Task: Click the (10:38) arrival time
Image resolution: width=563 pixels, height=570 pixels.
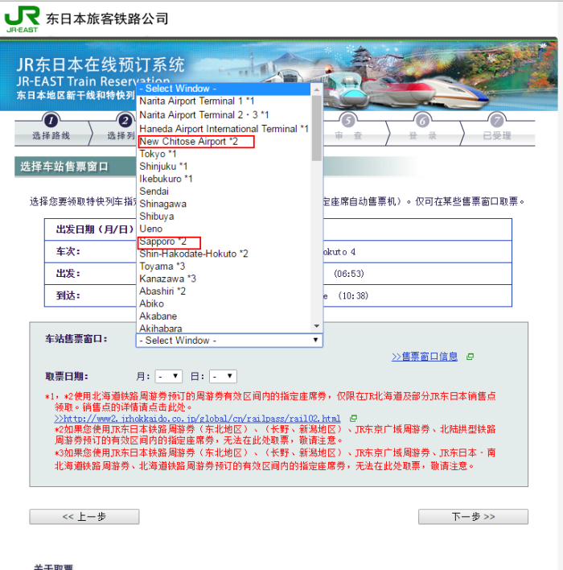Action: (353, 296)
